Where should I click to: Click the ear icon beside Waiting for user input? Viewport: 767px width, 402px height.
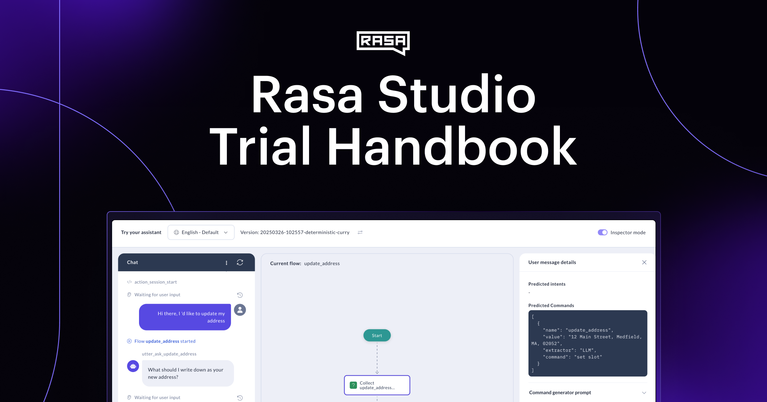point(129,294)
